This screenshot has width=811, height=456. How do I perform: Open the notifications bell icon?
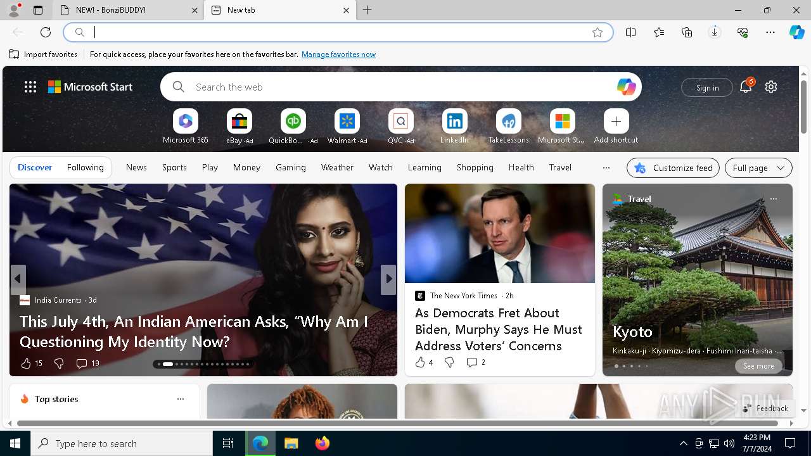point(746,87)
